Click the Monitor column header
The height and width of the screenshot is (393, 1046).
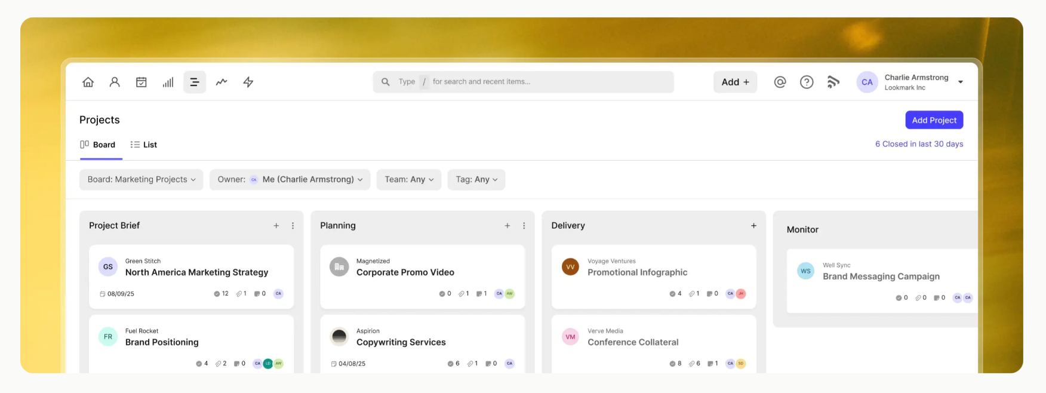pos(802,229)
